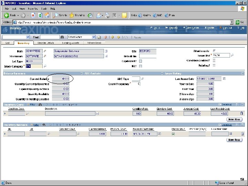Open the Last Issue Date calendar icon
248x186 pixels.
[224, 79]
